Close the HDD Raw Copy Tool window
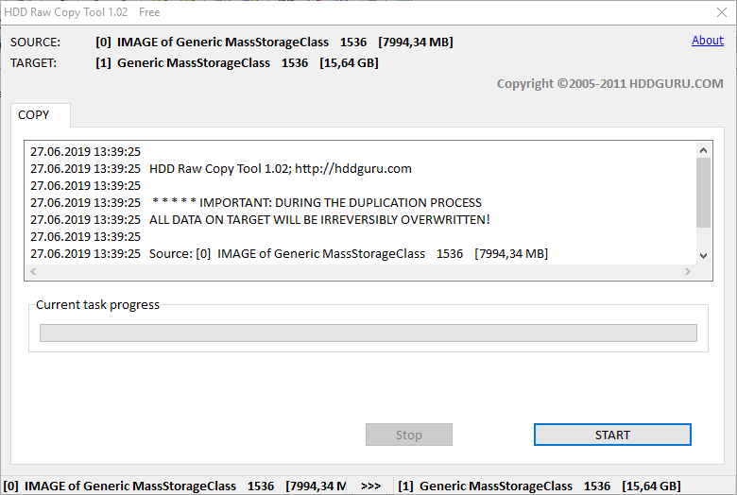The image size is (737, 495). 721,12
